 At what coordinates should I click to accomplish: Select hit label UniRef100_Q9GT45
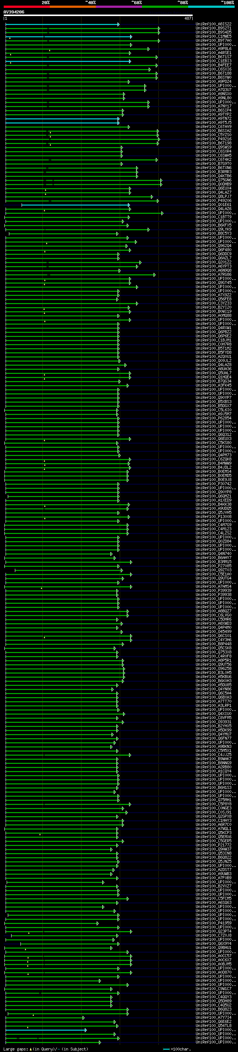click(213, 282)
